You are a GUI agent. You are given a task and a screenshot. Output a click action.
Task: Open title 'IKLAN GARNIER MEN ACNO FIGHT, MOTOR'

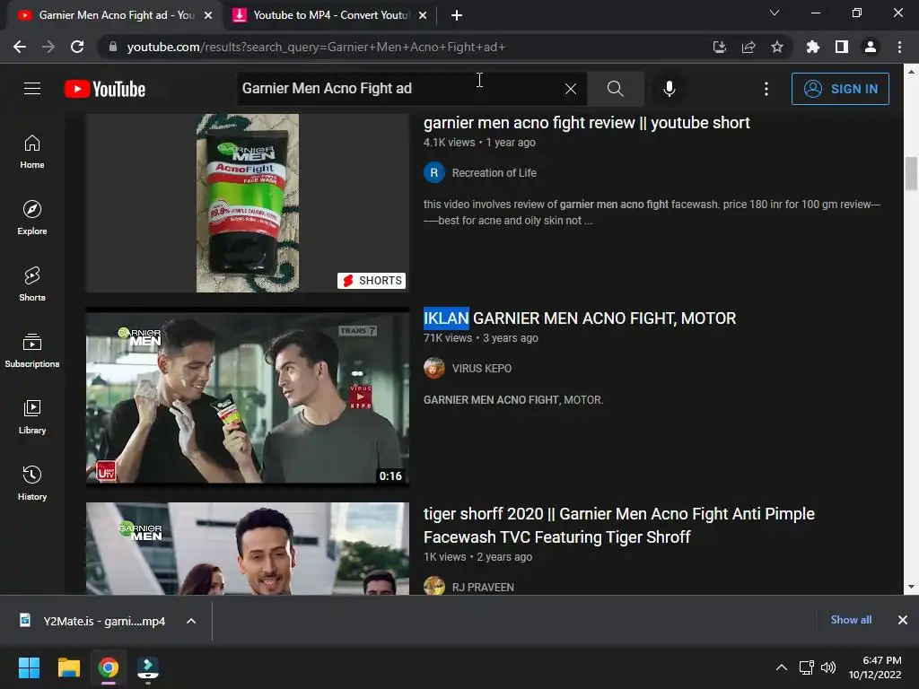coord(580,318)
